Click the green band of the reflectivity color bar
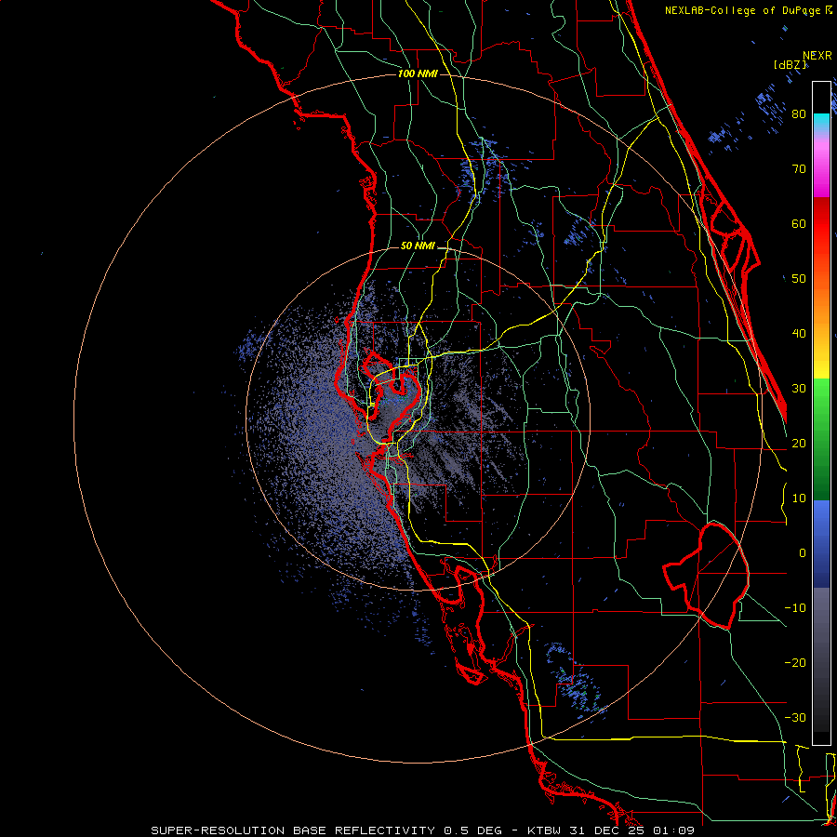The width and height of the screenshot is (837, 837). [821, 439]
